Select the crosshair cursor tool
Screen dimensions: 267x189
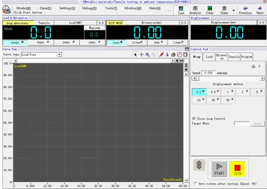coord(141,55)
